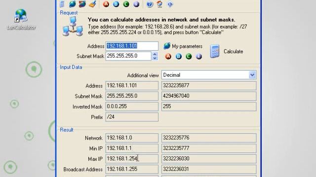Image resolution: width=316 pixels, height=177 pixels.
Task: Open help with the blue question mark icon
Action: click(150, 4)
